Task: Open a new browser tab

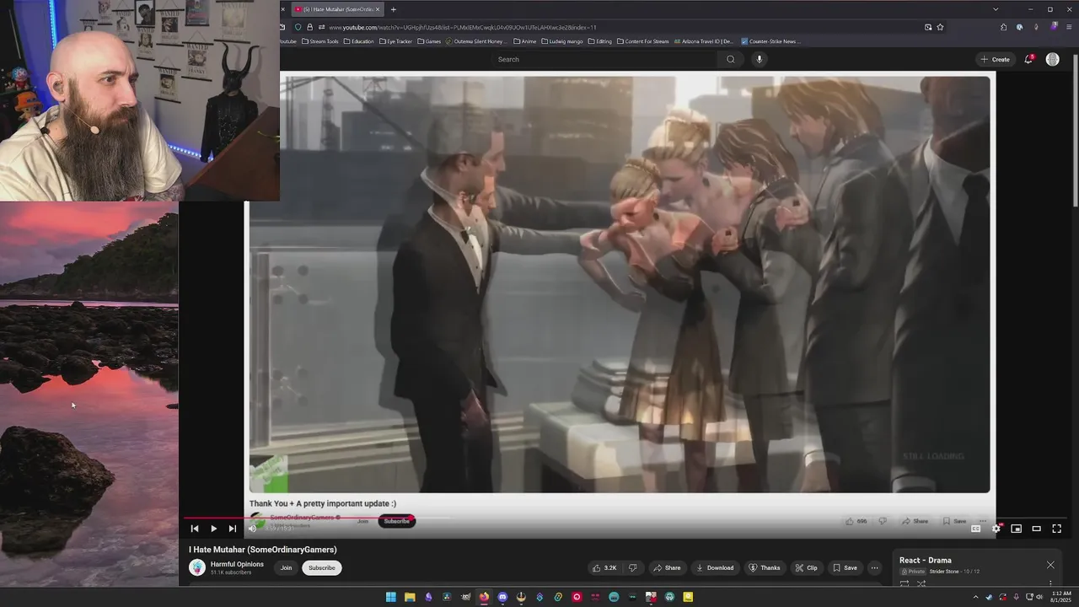Action: (394, 9)
